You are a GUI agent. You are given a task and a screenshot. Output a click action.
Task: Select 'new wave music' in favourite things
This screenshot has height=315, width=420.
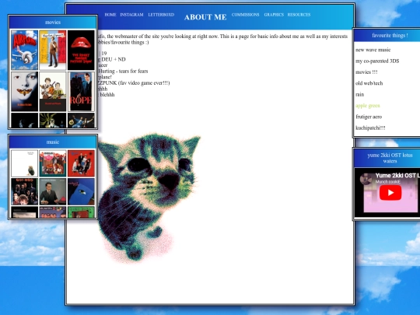point(373,50)
